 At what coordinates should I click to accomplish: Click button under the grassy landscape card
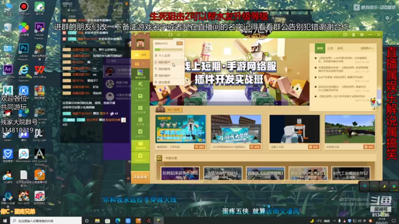(x=369, y=147)
